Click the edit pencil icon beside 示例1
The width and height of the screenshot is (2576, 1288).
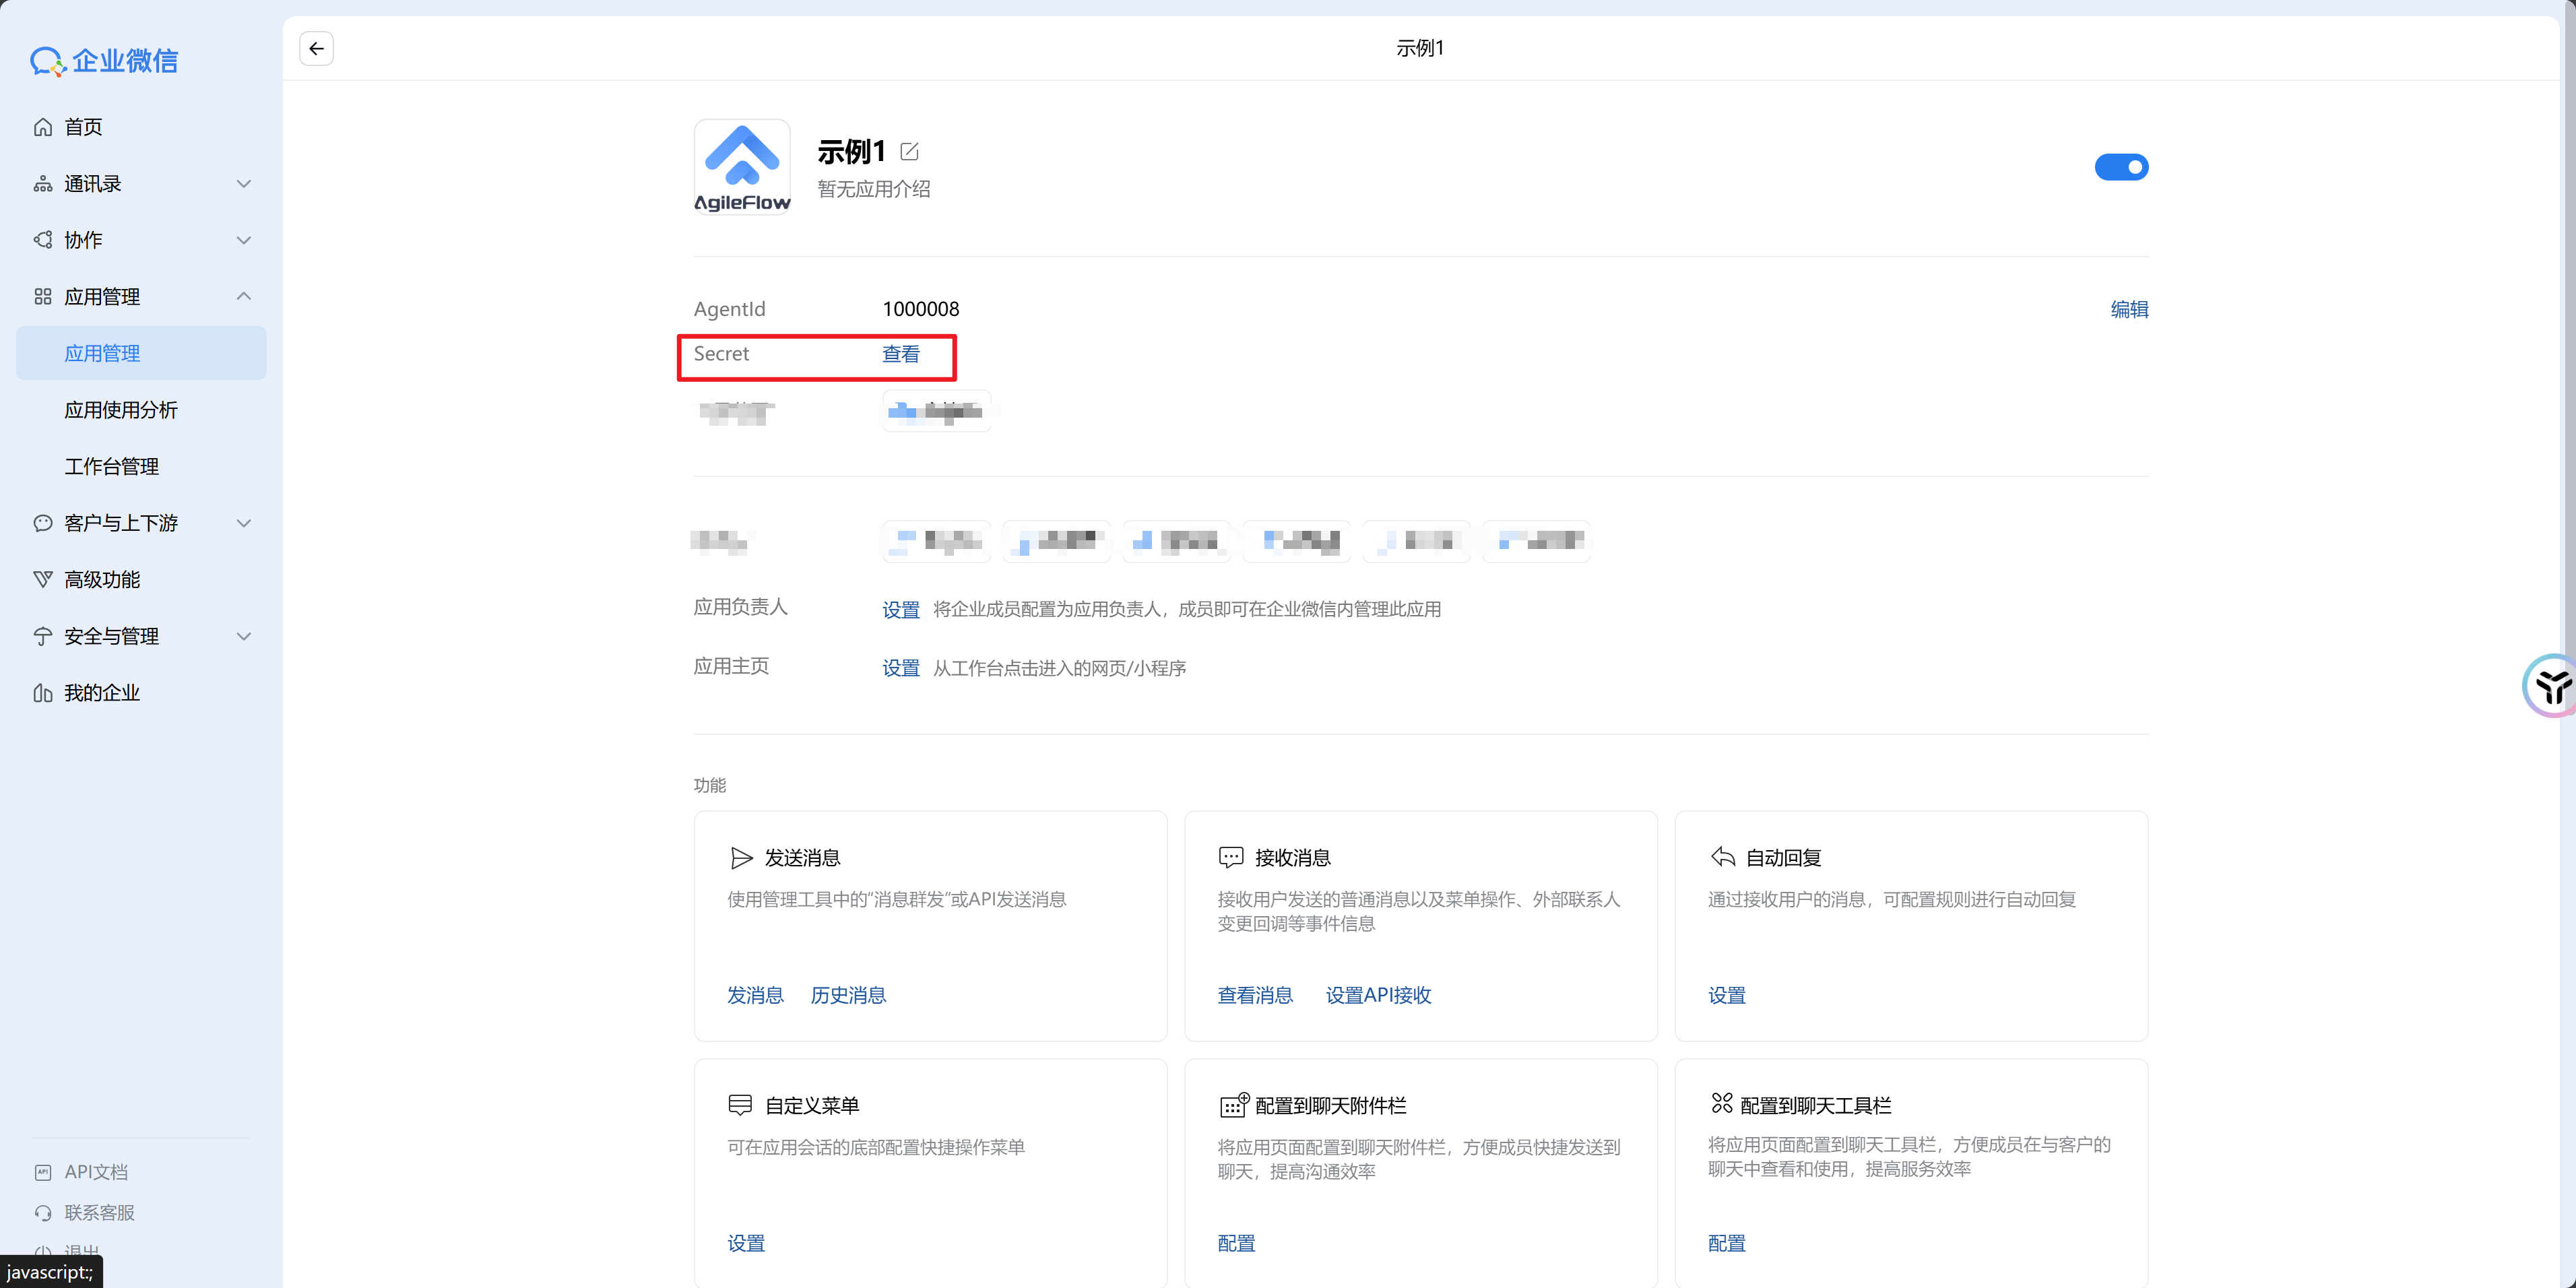[909, 152]
